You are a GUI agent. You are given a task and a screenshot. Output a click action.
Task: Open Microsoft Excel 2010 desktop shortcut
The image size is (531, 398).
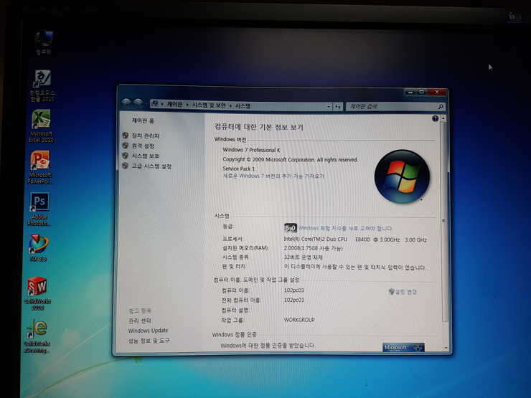pyautogui.click(x=41, y=126)
